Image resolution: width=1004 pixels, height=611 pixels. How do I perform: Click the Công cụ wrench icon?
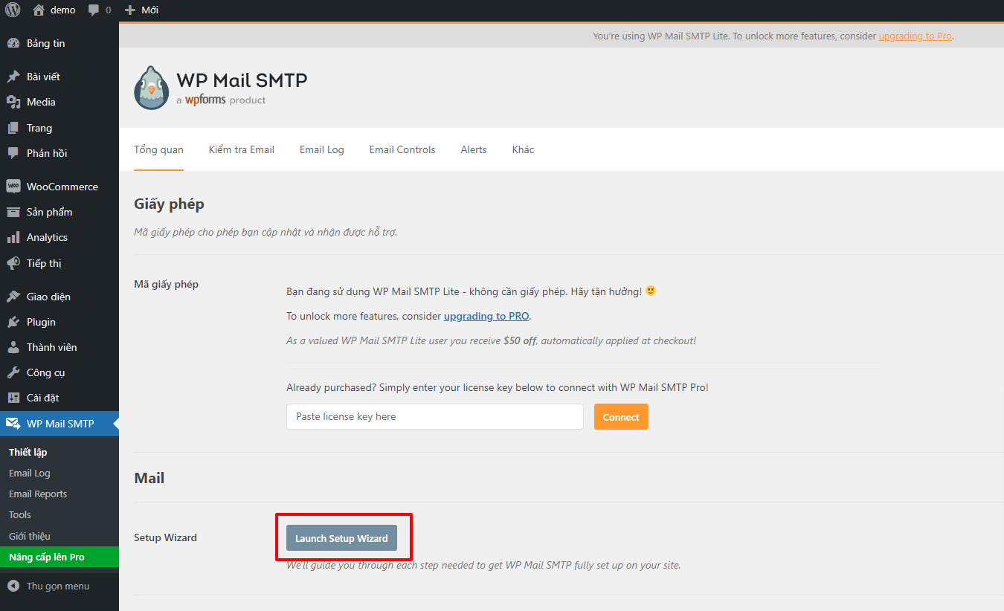click(13, 372)
